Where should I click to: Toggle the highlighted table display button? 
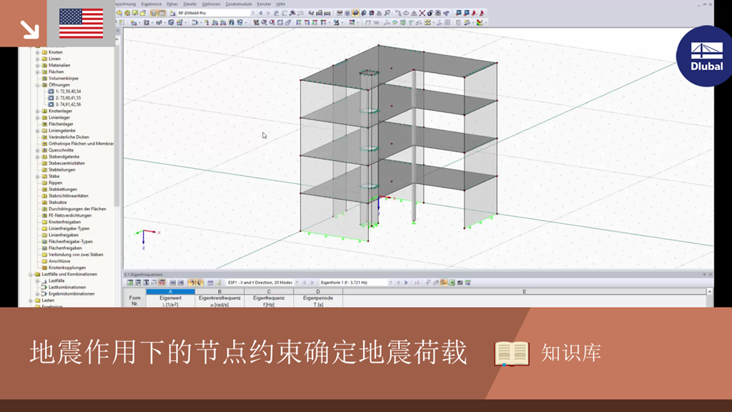[162, 13]
